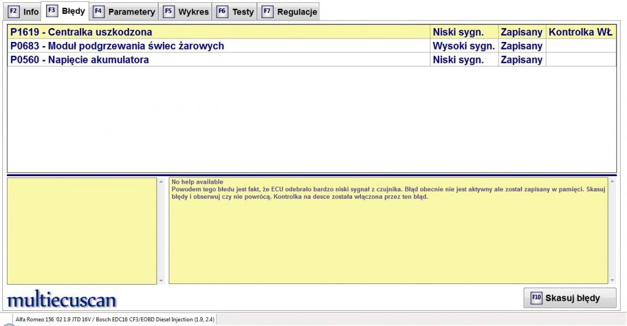Click up arrow of help text scrollbar

click(x=612, y=182)
